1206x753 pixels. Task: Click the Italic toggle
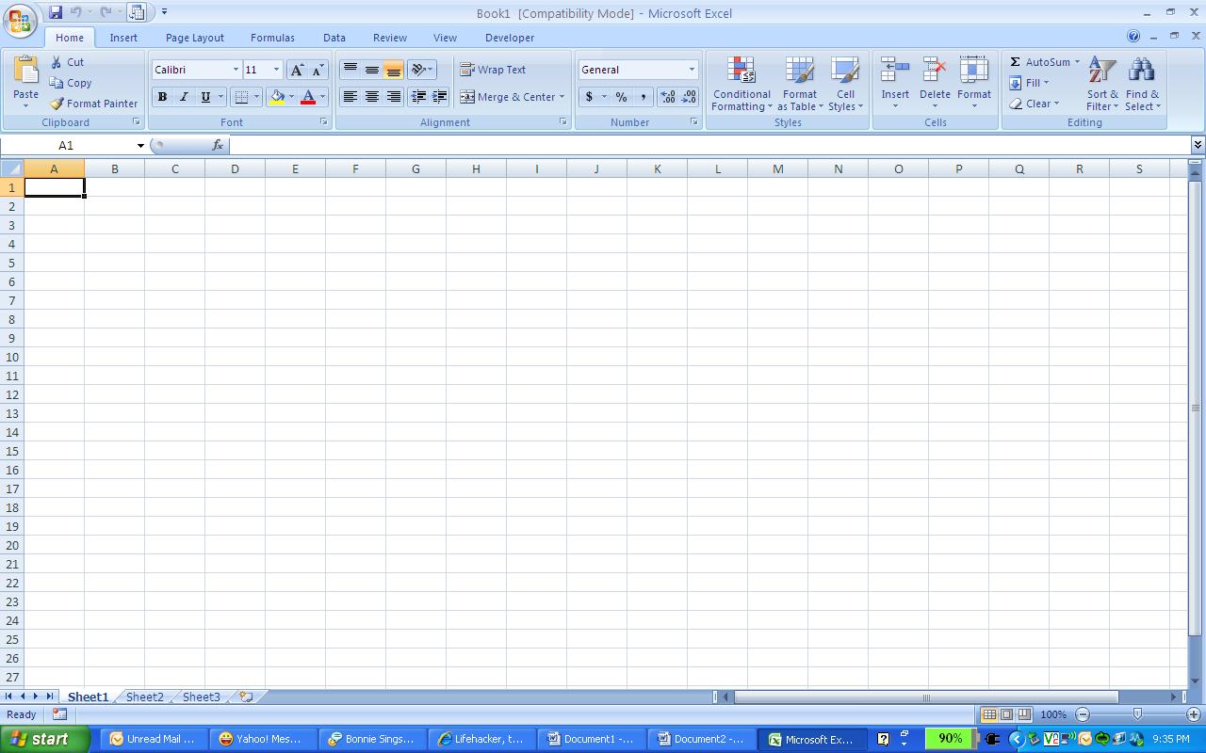pyautogui.click(x=183, y=97)
